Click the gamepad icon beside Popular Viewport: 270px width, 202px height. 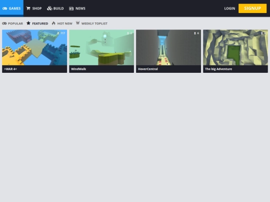[4, 23]
